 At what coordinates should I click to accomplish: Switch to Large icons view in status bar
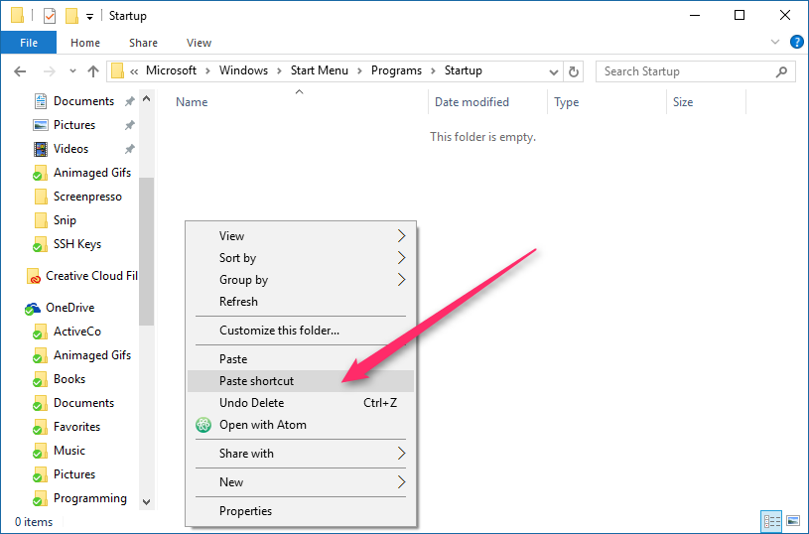(793, 522)
